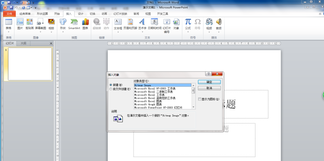Screen dimensions: 324x161
Task: Open the 形状 shapes gallery icon
Action: tap(63, 22)
